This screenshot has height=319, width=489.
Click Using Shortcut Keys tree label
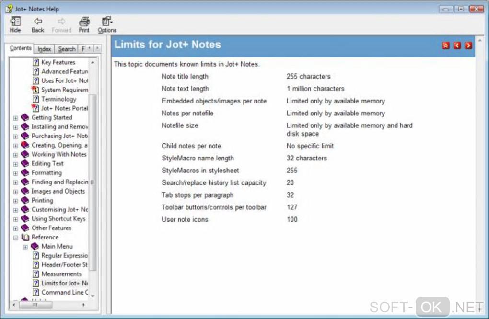click(58, 219)
